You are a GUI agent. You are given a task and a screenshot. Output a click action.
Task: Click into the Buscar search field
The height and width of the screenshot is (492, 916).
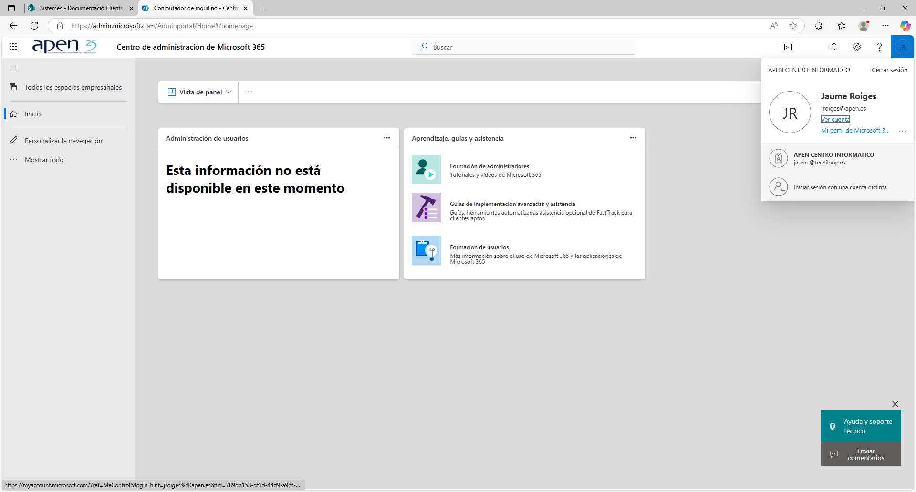point(524,47)
